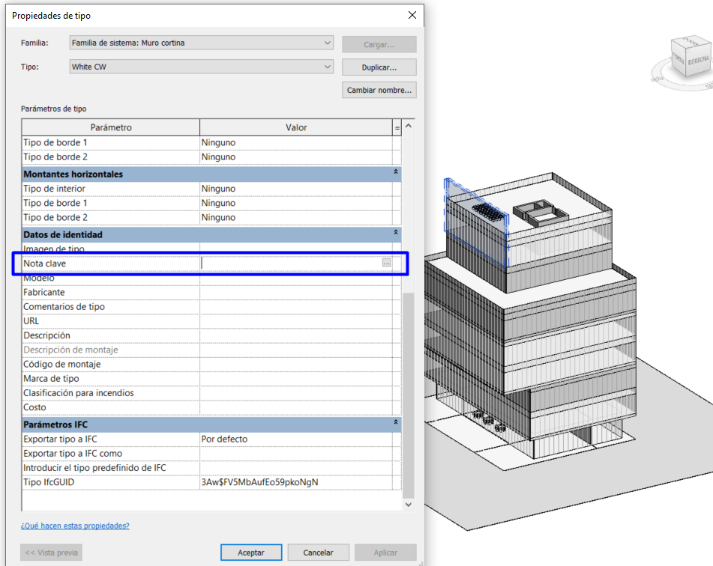Image resolution: width=713 pixels, height=566 pixels.
Task: Open the Tipo dropdown showing White CW
Action: pos(202,67)
